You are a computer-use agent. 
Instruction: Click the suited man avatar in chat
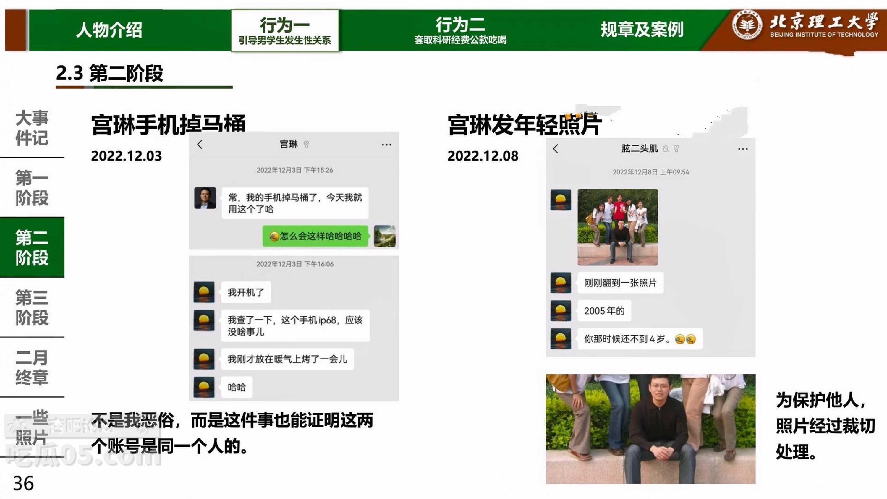205,198
